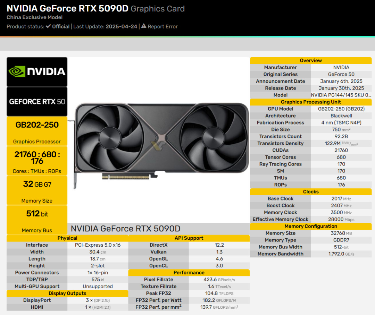Viewport: 375px width, 315px height.
Task: Click the Peak FP32 value 104.8 TFLOPS
Action: coord(219,293)
